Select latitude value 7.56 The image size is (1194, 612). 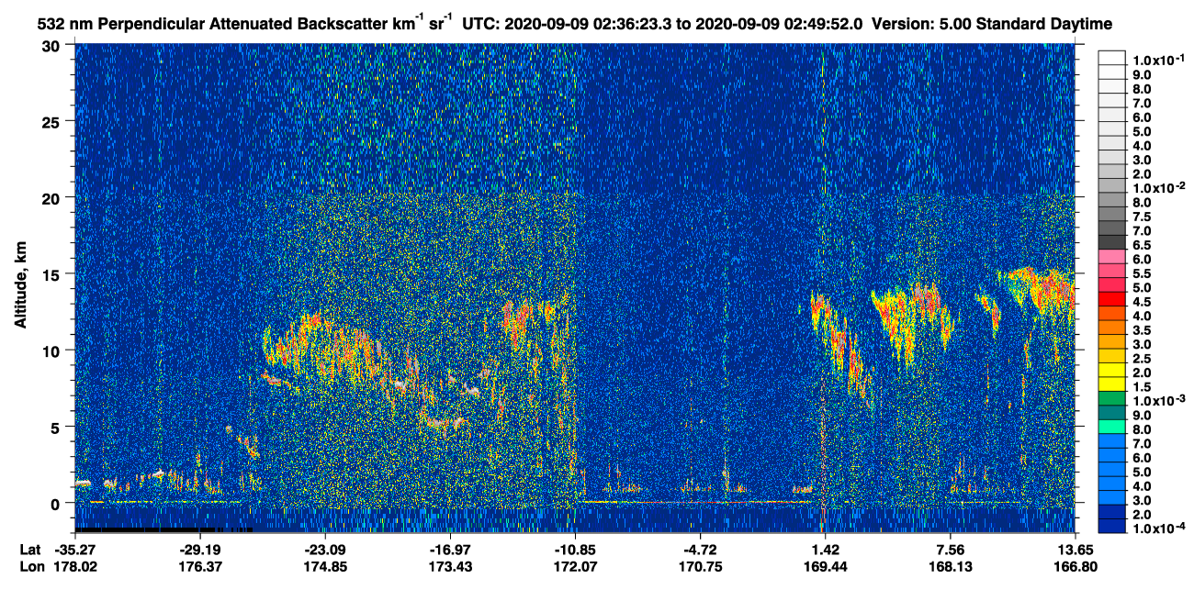[950, 550]
